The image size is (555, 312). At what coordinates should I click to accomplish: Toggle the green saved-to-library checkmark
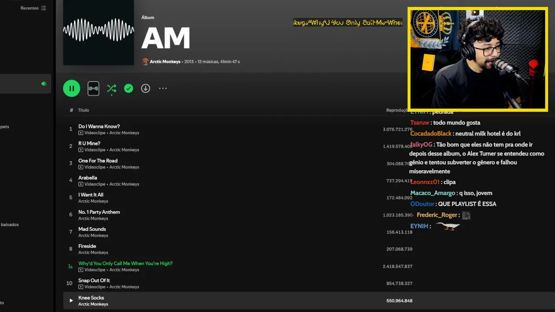click(128, 88)
